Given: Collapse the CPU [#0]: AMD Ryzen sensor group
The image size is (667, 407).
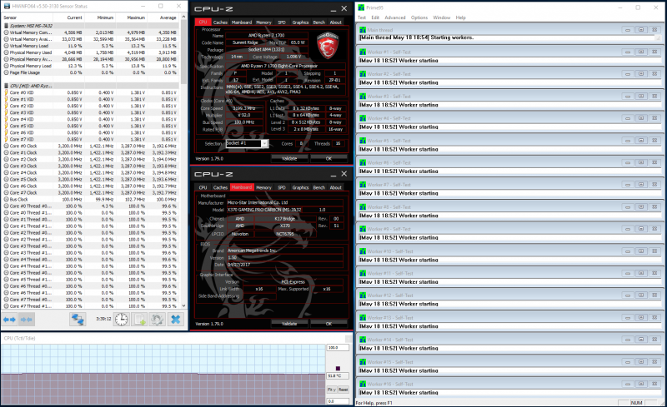Looking at the screenshot, I should tap(6, 86).
